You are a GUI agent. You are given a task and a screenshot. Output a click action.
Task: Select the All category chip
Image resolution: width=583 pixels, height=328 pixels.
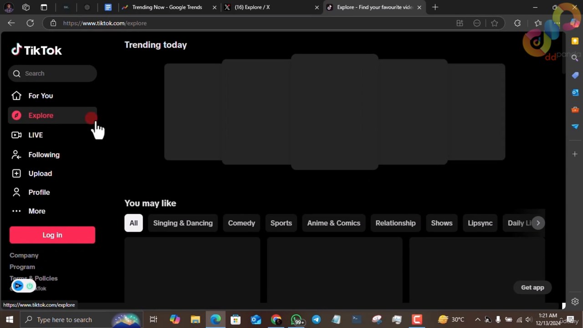tap(133, 223)
